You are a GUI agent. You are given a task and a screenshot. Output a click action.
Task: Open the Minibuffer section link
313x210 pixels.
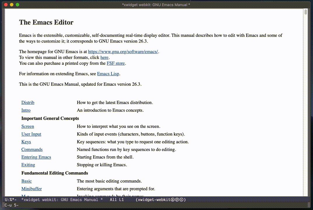(31, 189)
